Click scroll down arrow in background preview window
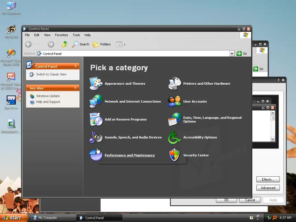This screenshot has width=296, height=222. (x=273, y=139)
